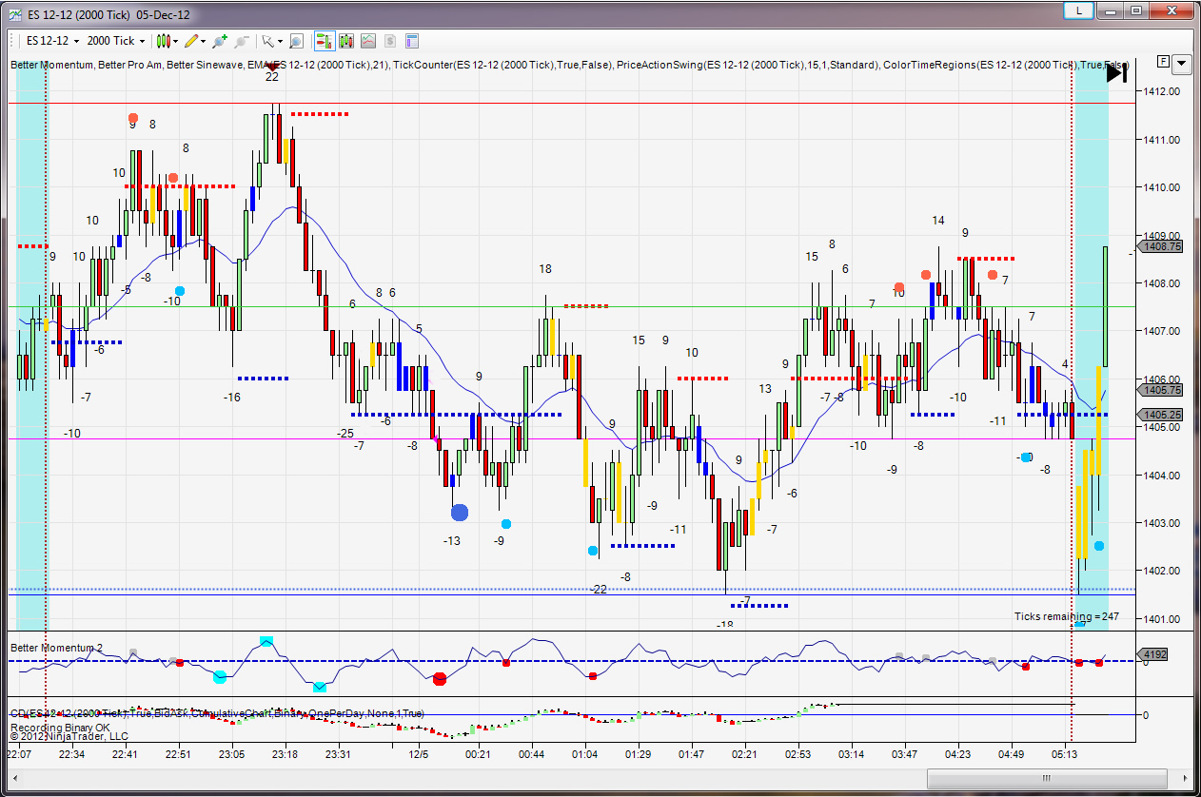Click the 12/5 date axis label
This screenshot has width=1201, height=797.
(420, 754)
